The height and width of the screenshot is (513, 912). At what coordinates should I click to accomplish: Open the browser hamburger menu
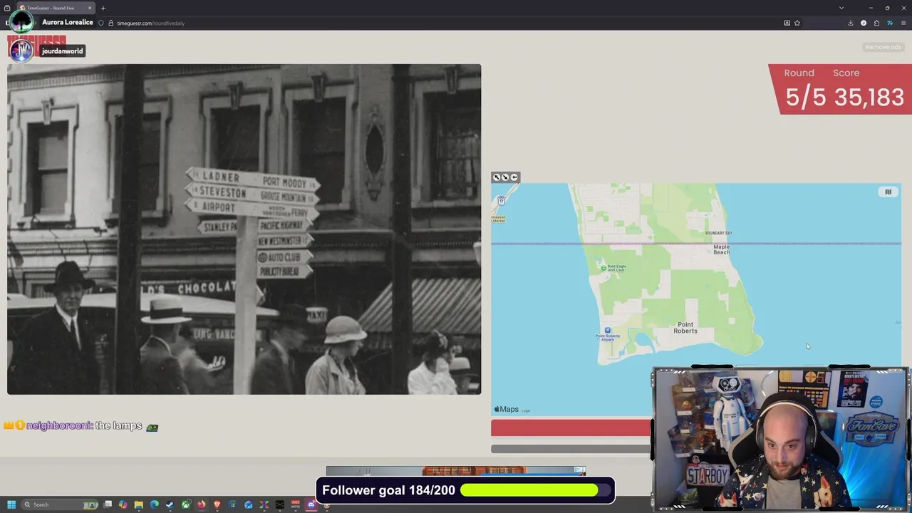pos(903,23)
